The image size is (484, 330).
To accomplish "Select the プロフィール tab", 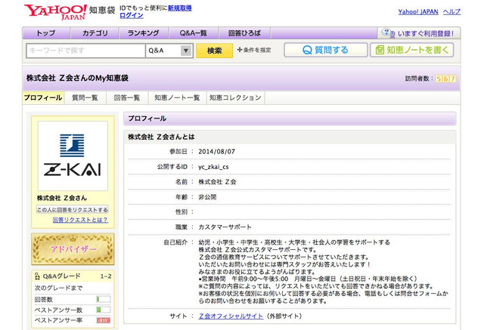I will point(43,97).
